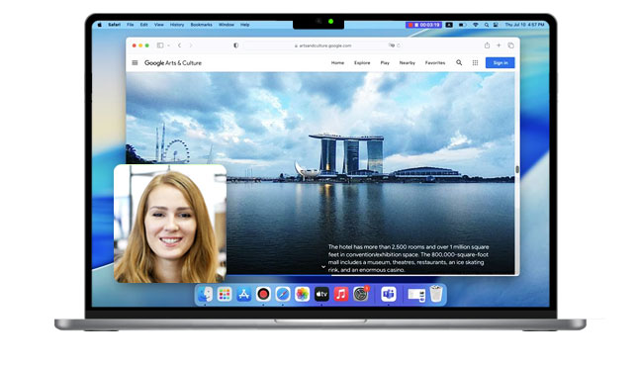The image size is (638, 366).
Task: Open the File menu
Action: coord(131,25)
